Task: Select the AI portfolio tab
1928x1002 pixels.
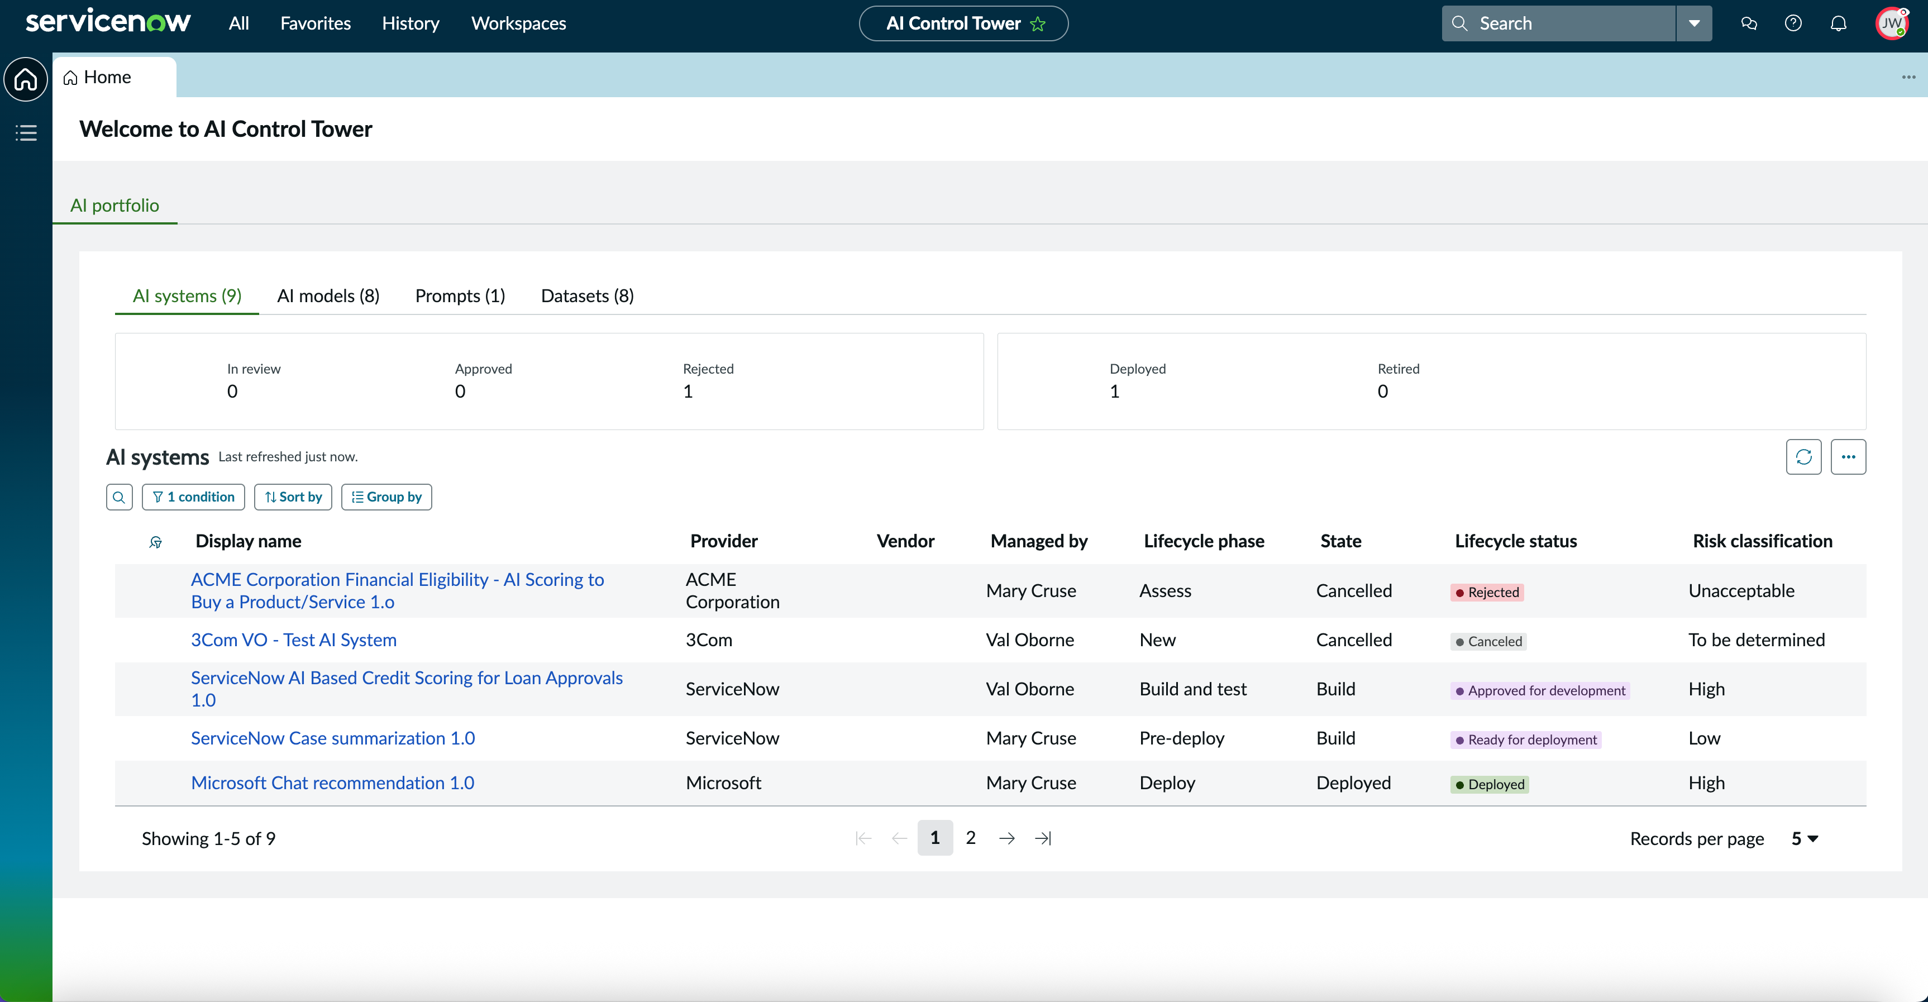Action: (x=114, y=205)
